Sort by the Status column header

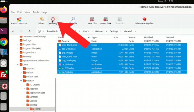click(135, 37)
